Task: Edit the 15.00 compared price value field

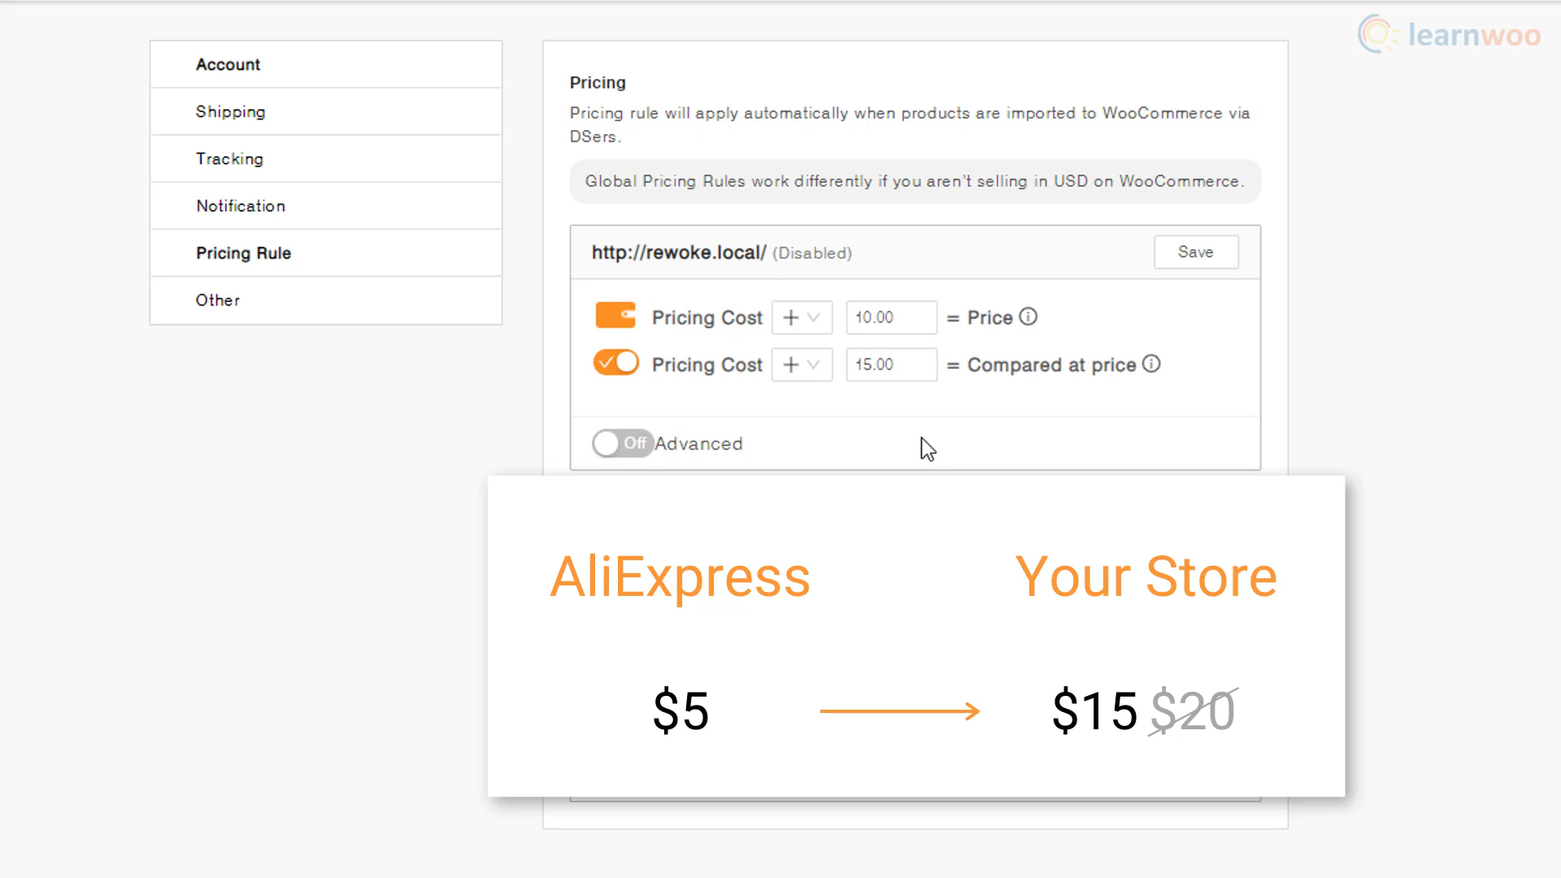Action: [891, 364]
